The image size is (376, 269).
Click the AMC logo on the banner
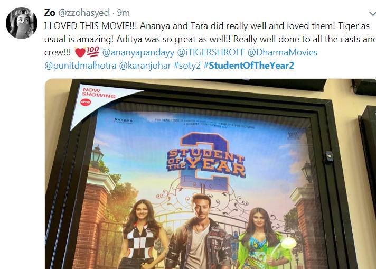coord(86,103)
